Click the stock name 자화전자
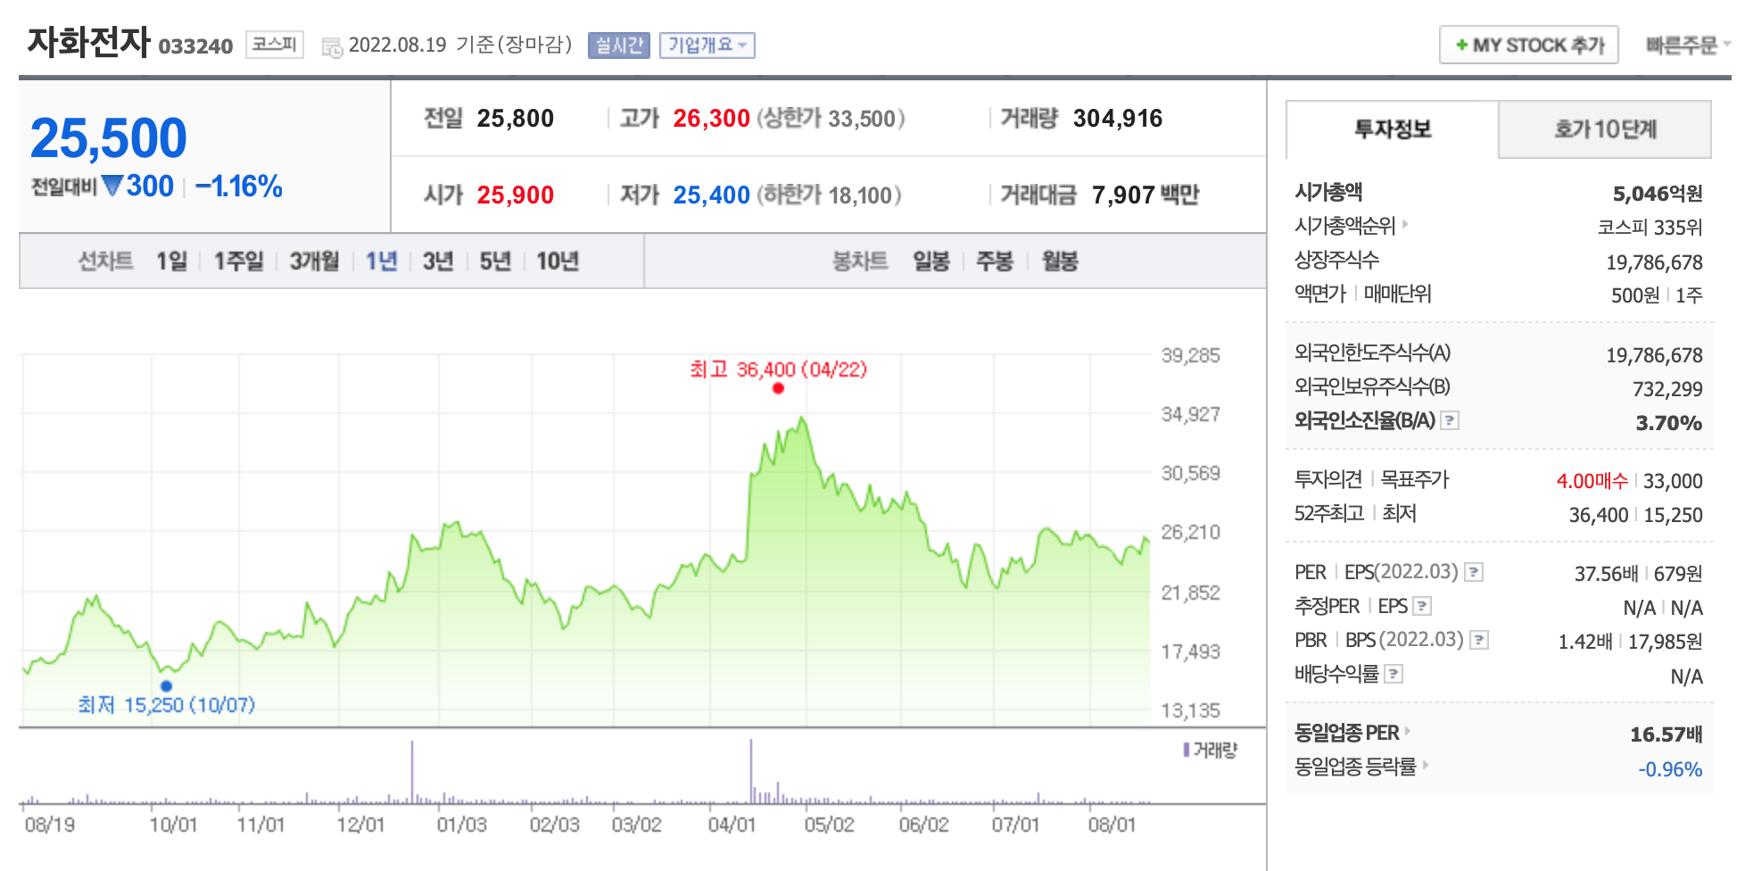This screenshot has height=871, width=1745. (88, 42)
